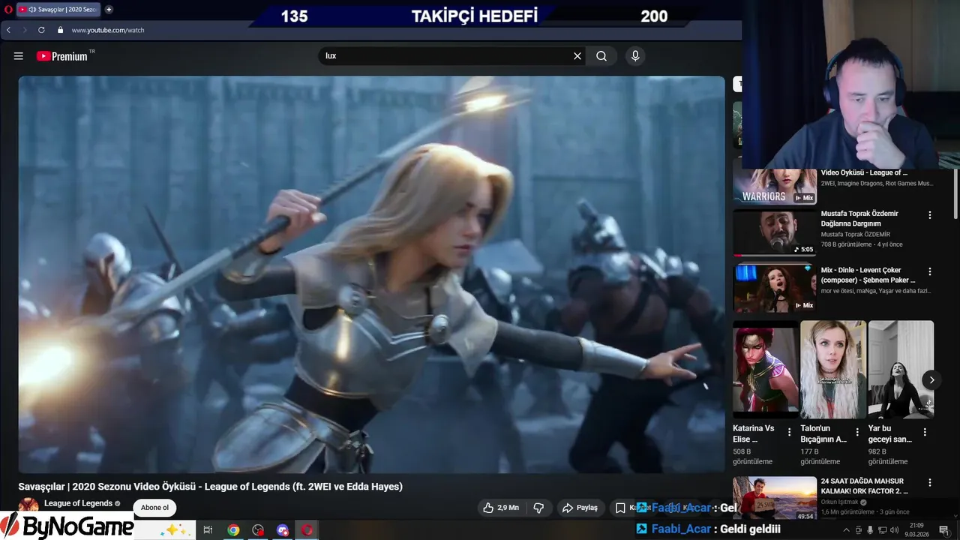
Task: Save the video with Kaydet bookmark
Action: coord(631,508)
